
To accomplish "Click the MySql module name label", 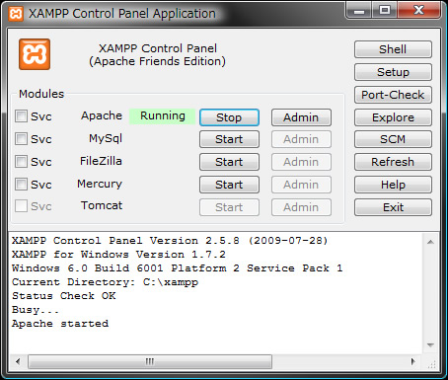I will coord(106,138).
